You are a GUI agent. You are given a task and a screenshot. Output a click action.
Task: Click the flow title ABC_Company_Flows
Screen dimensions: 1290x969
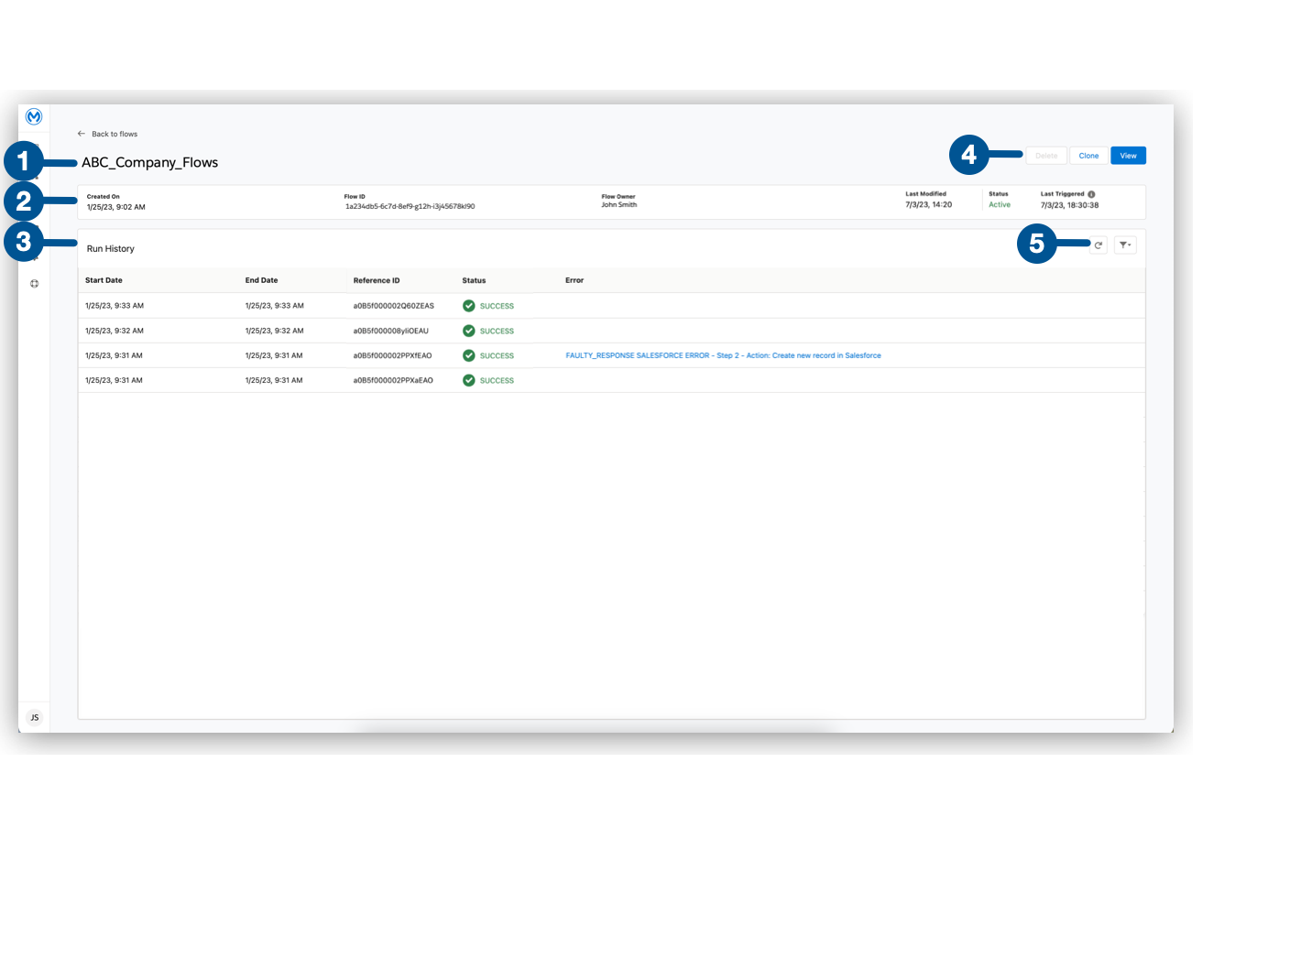(x=150, y=162)
